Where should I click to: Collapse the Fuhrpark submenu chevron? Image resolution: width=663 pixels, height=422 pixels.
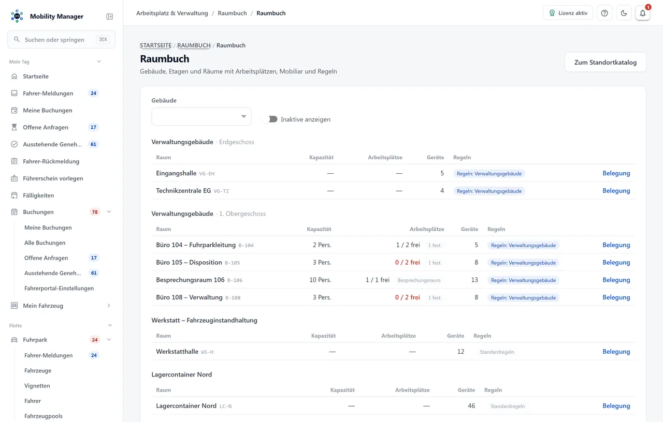[x=109, y=340]
